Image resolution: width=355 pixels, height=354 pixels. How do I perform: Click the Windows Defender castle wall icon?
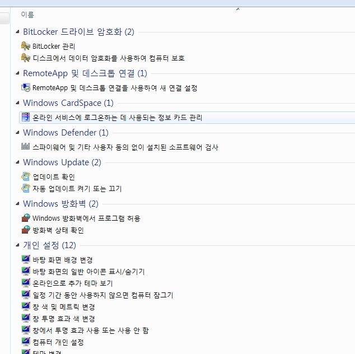[x=25, y=147]
